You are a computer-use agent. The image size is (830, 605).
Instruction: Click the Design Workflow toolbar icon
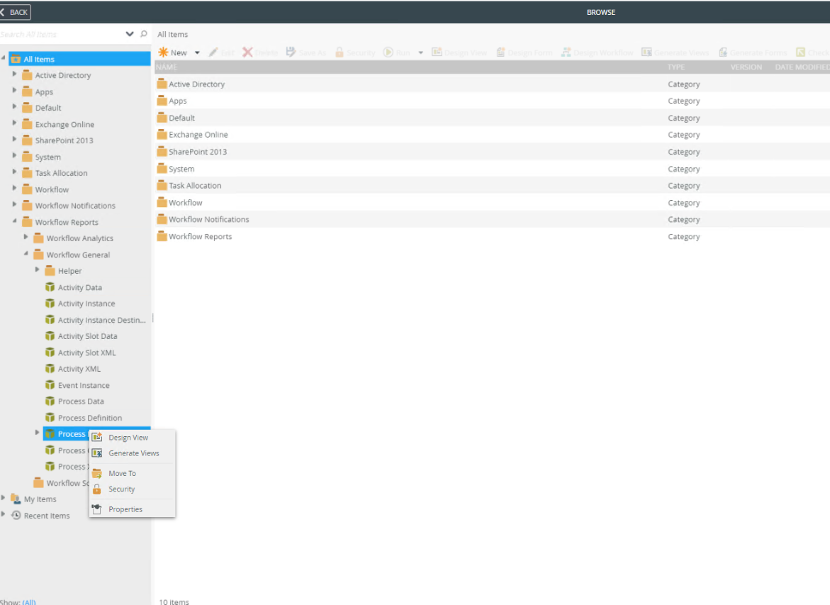pyautogui.click(x=566, y=52)
